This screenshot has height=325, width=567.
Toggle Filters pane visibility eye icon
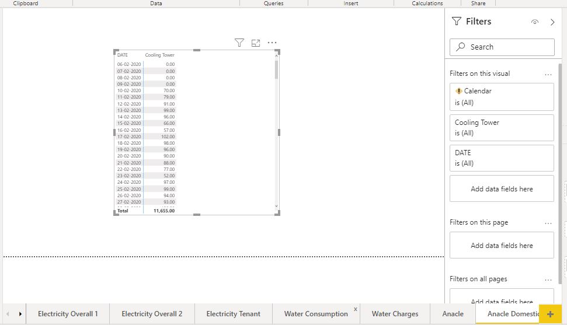535,22
